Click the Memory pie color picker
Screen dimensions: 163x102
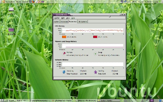click(64, 54)
